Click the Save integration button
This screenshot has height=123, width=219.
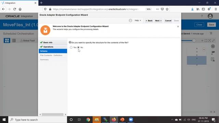211,25
